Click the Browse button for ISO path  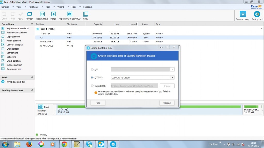pyautogui.click(x=167, y=86)
